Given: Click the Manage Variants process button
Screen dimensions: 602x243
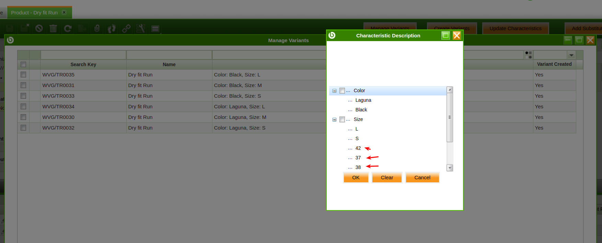Looking at the screenshot, I should [390, 28].
